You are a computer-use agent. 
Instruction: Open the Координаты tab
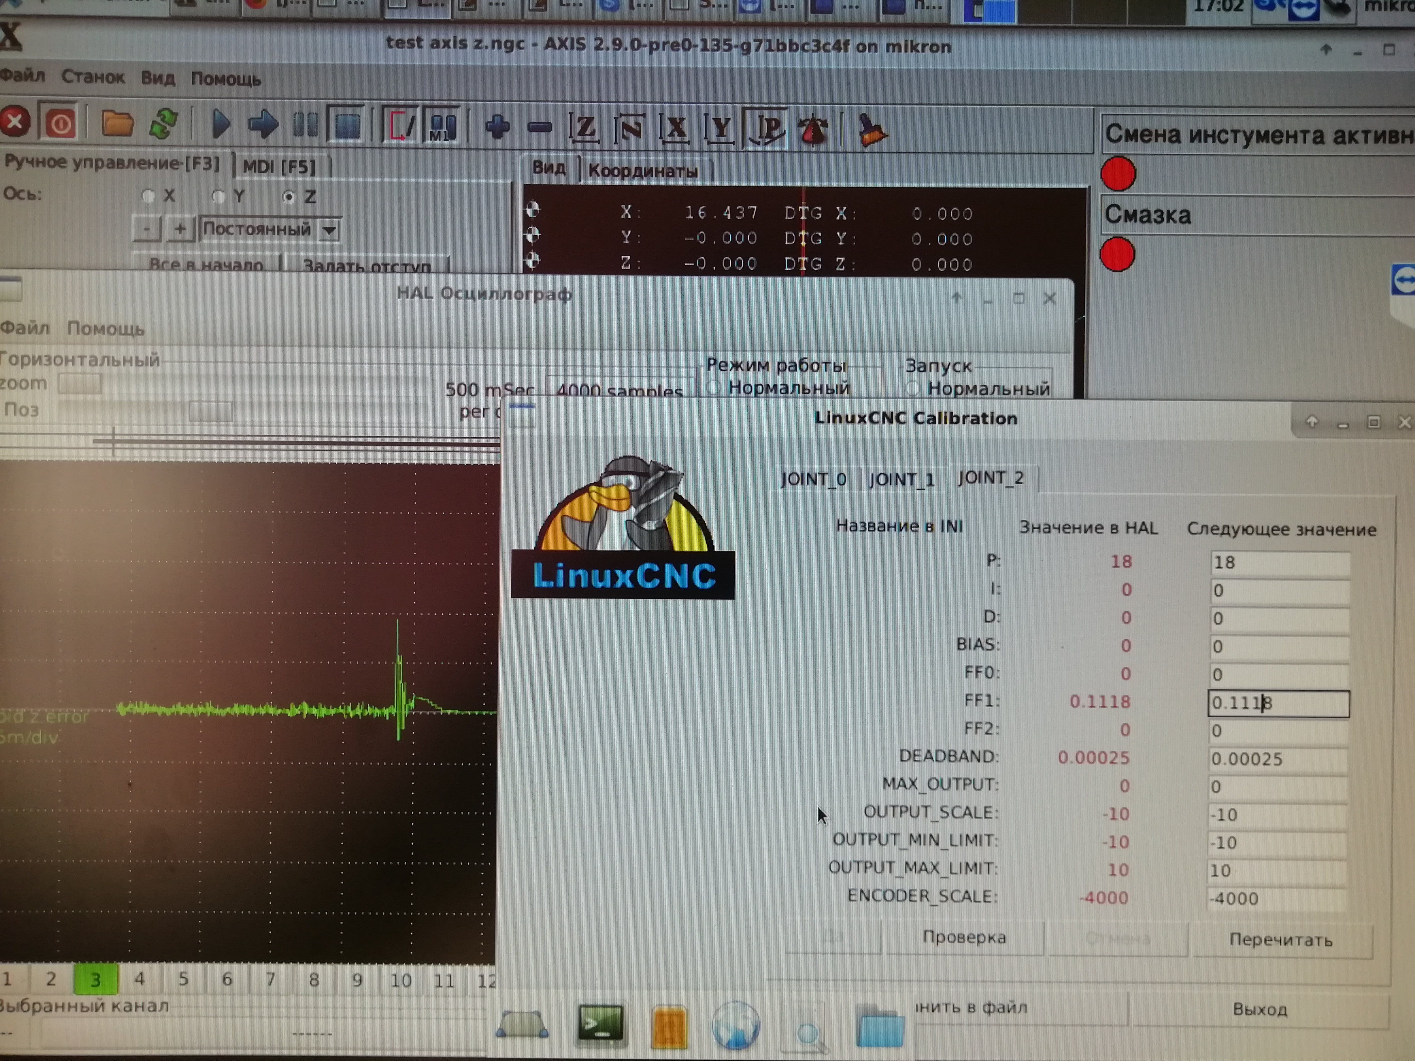(643, 171)
